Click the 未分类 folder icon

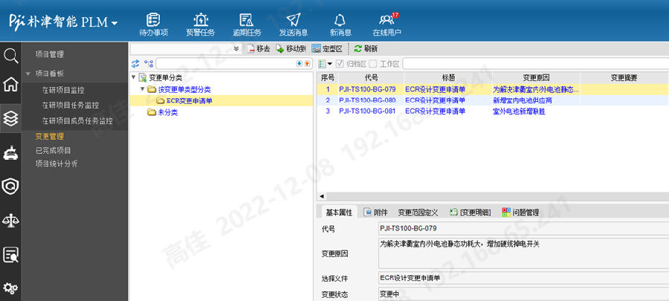pyautogui.click(x=152, y=112)
